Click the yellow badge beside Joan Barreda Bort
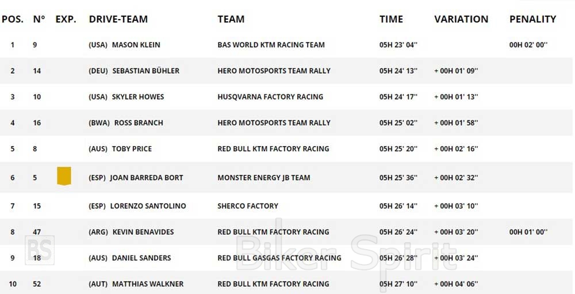The width and height of the screenshot is (575, 294). (64, 176)
